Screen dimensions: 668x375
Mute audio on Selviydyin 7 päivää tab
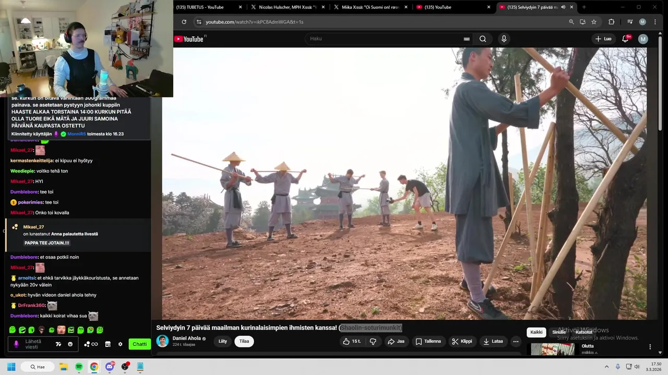point(563,7)
